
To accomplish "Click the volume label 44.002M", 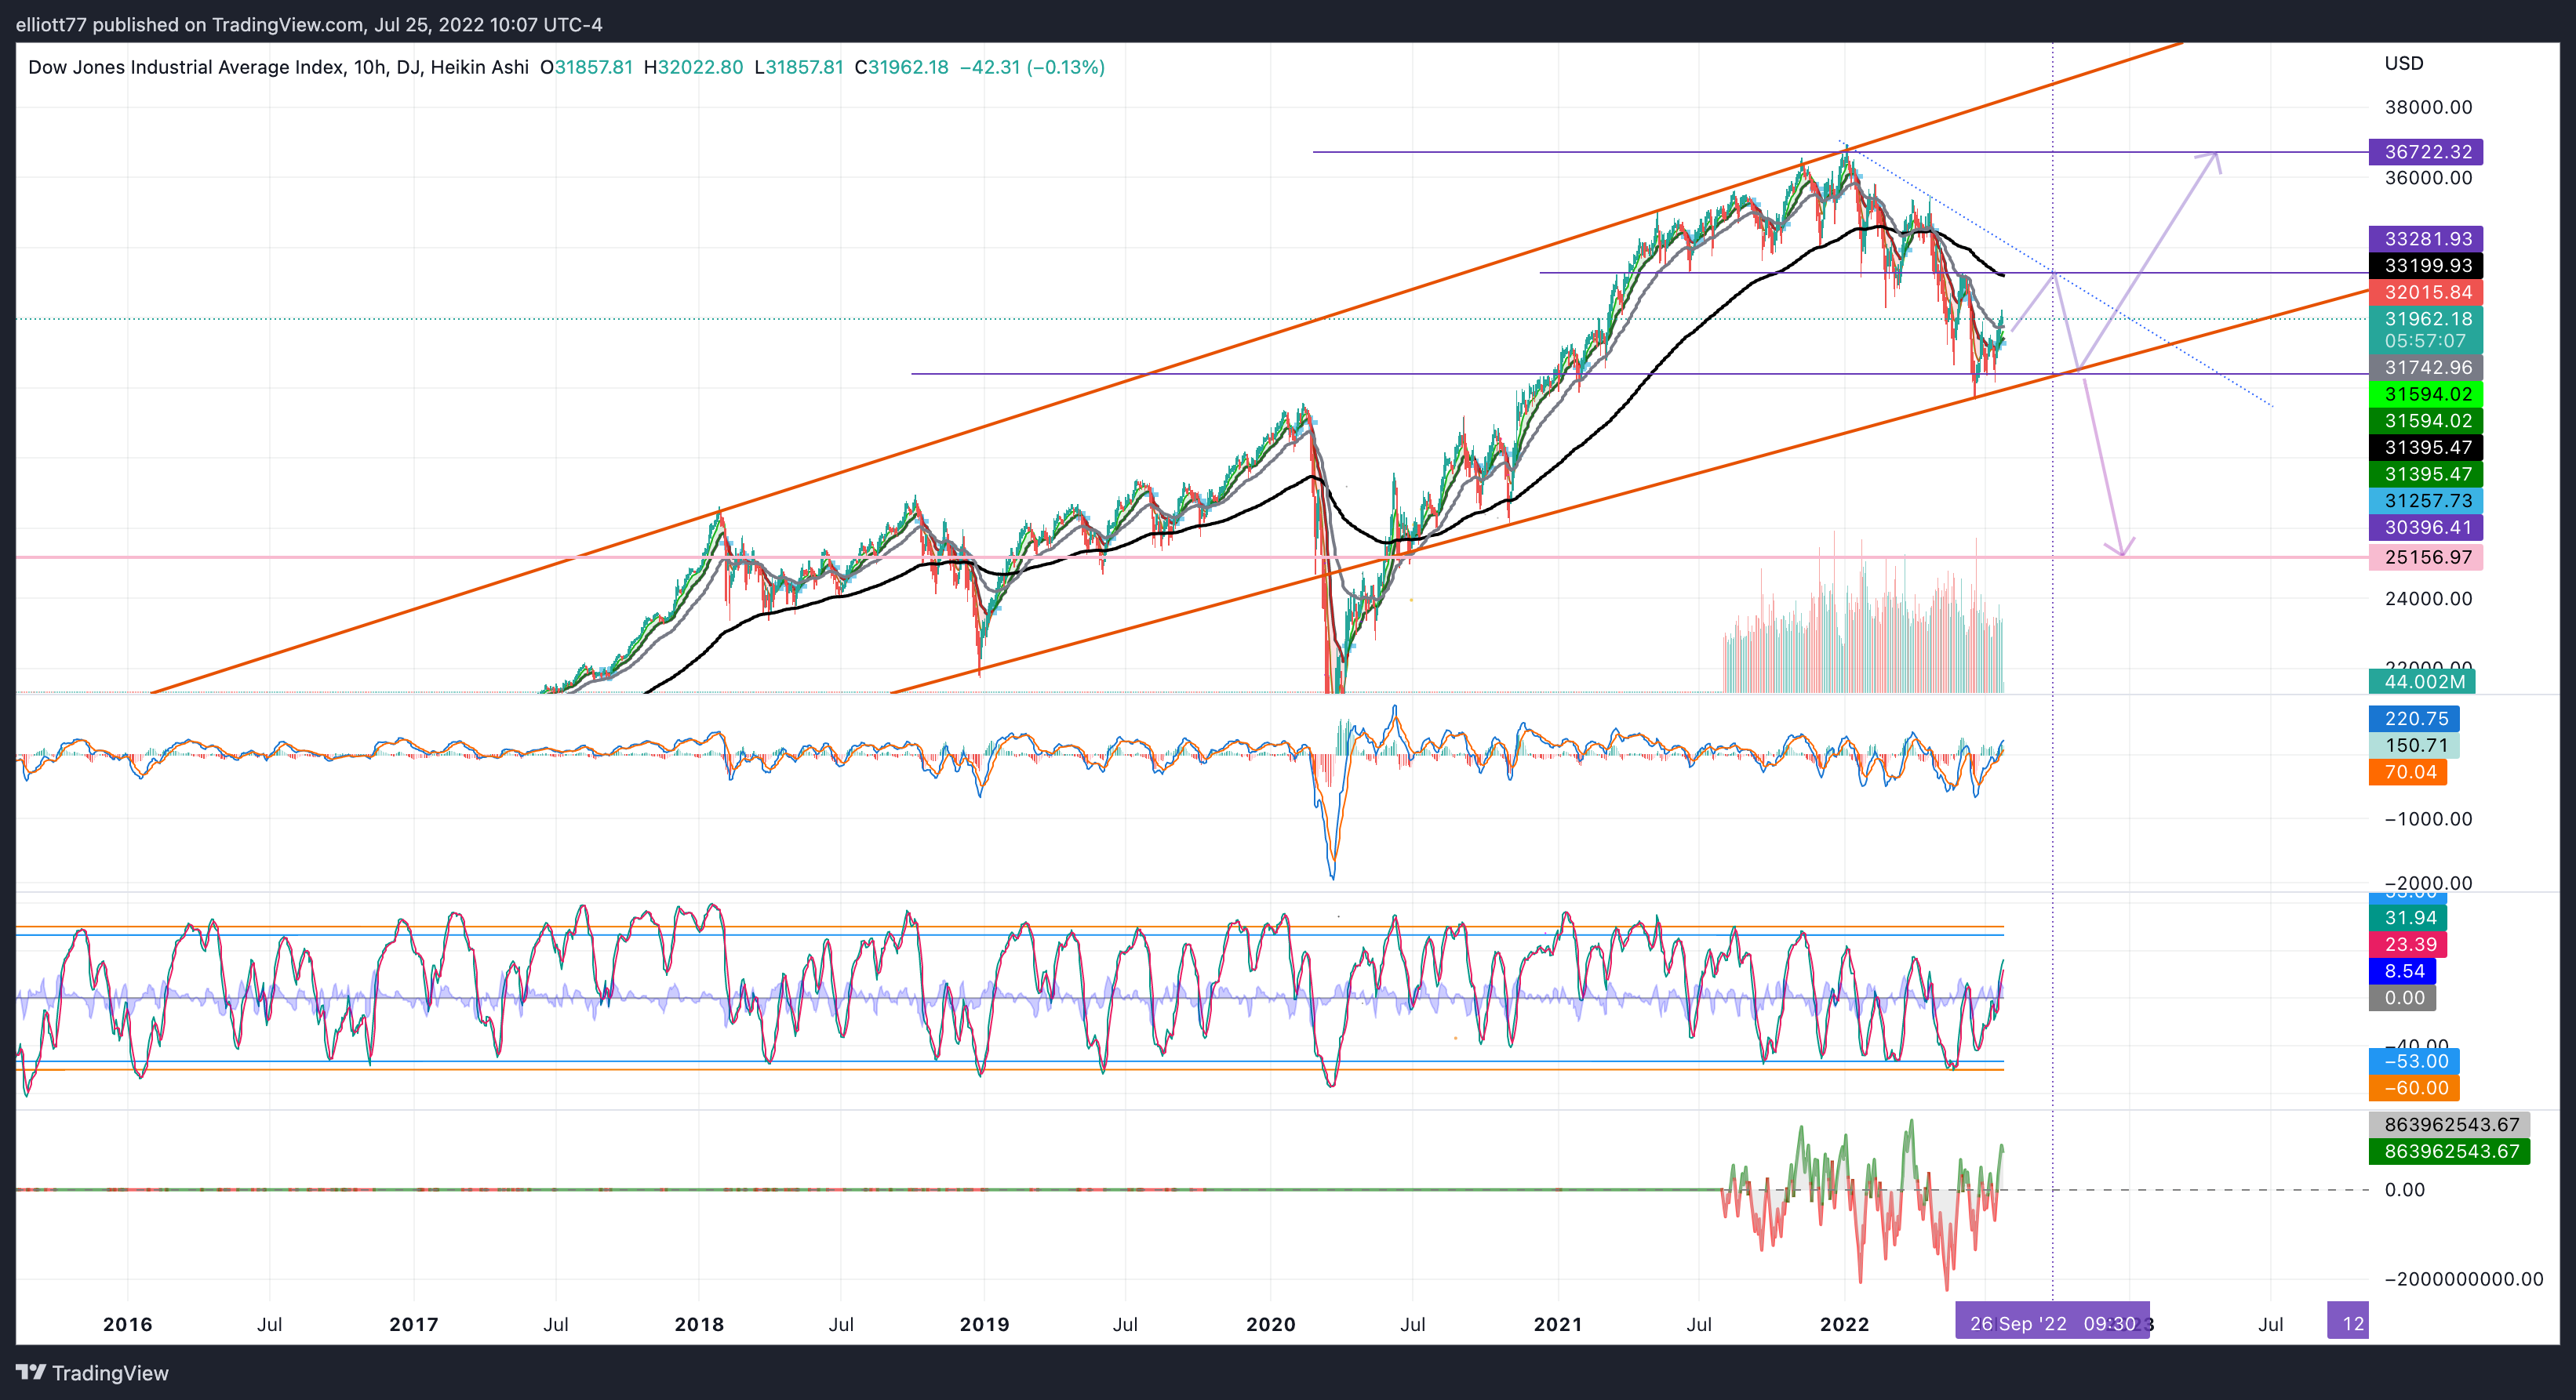I will 2422,681.
